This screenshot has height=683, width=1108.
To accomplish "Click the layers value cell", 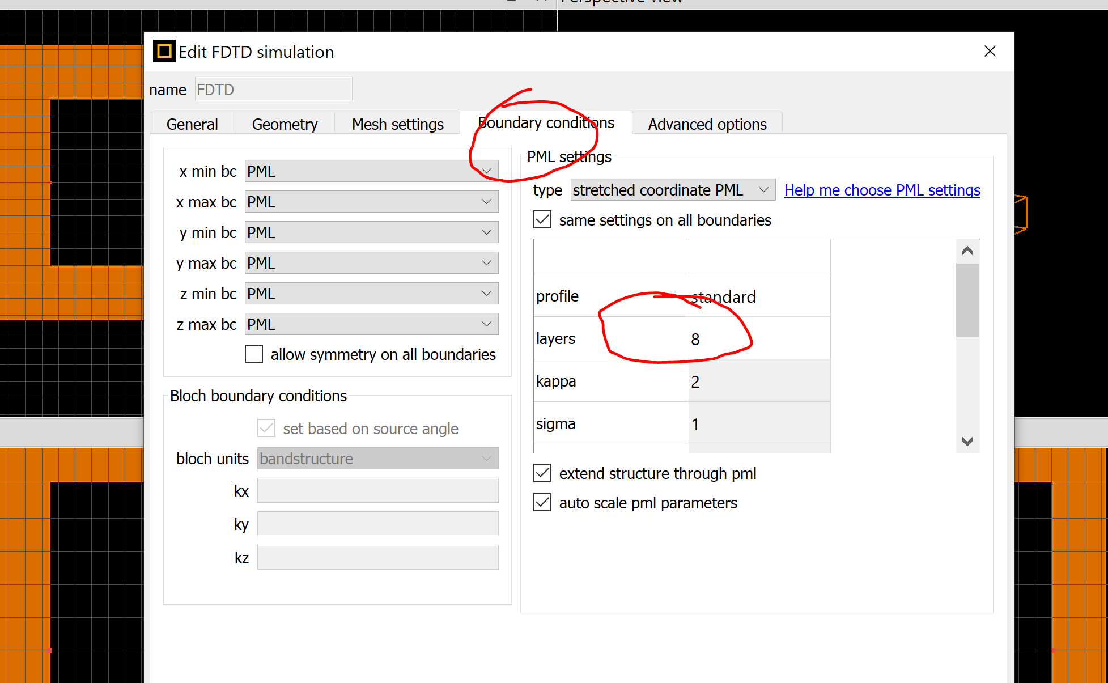I will coord(758,339).
